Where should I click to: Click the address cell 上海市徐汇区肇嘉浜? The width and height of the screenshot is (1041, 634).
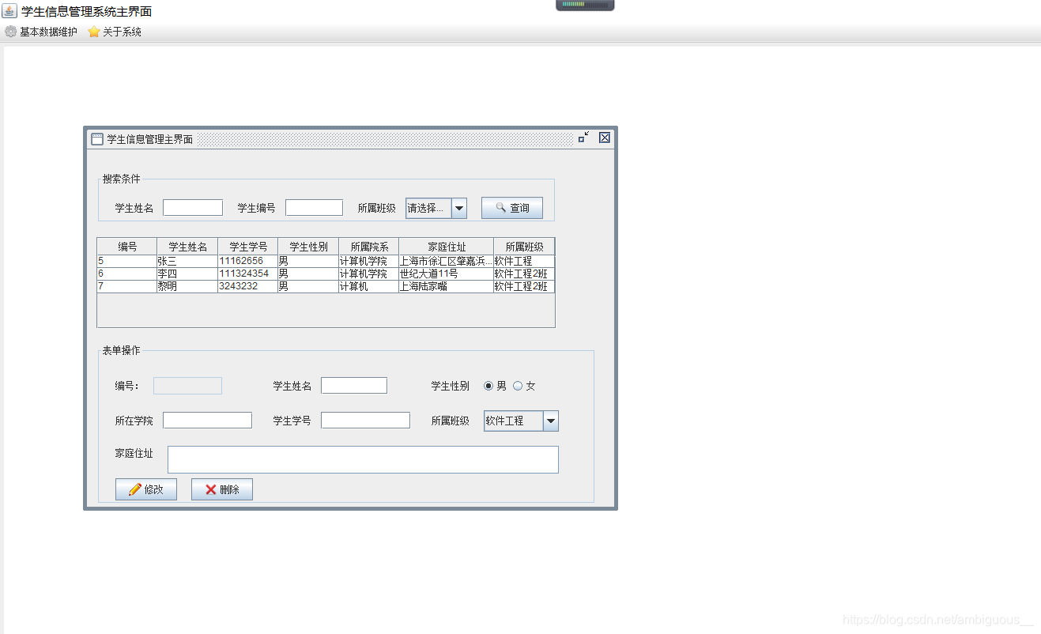coord(447,261)
